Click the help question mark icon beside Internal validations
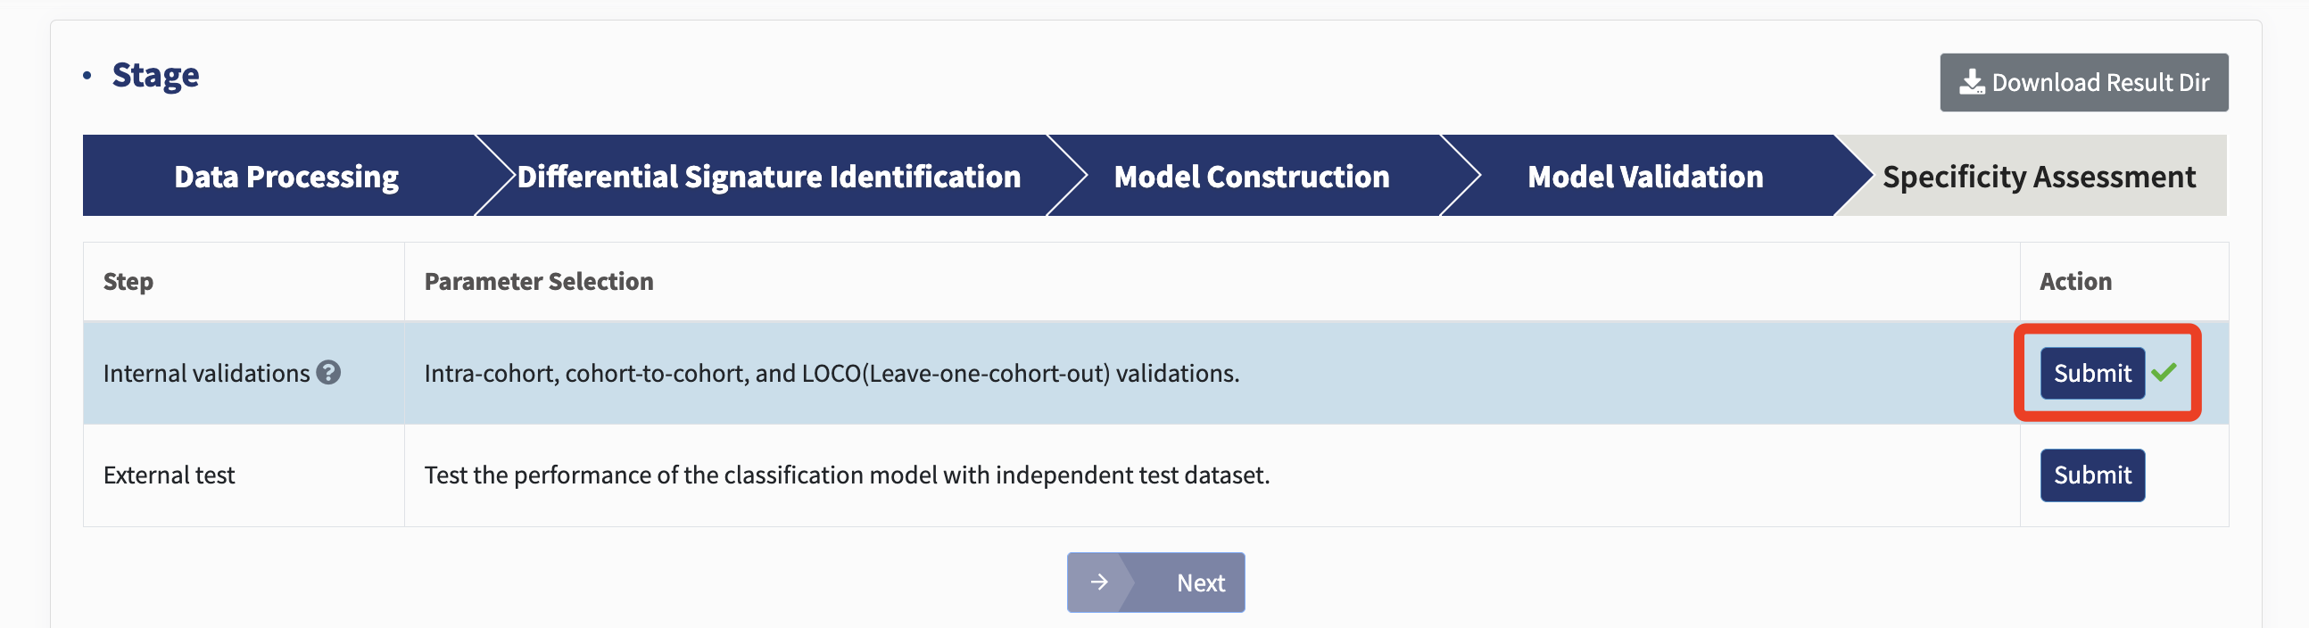 329,373
